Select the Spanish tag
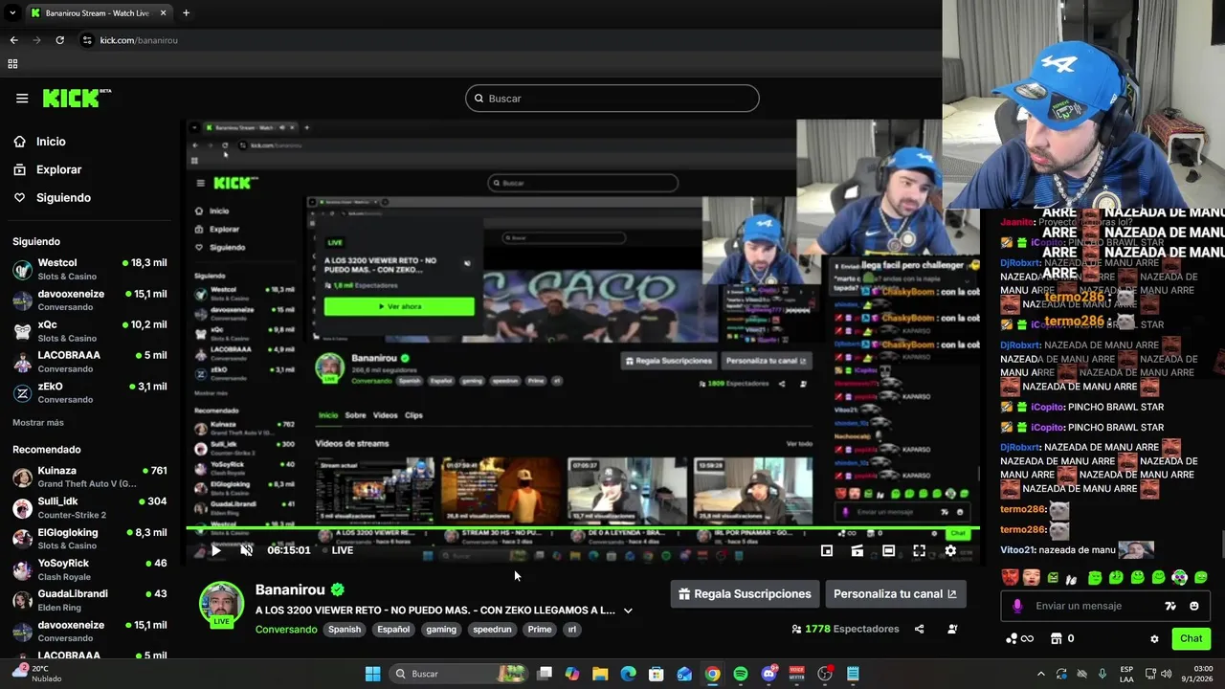Screen dimensions: 1225x689 [x=345, y=630]
